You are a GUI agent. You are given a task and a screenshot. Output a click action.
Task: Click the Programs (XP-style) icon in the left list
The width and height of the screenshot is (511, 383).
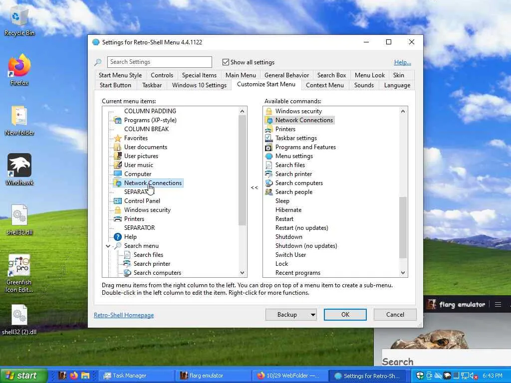coord(118,120)
